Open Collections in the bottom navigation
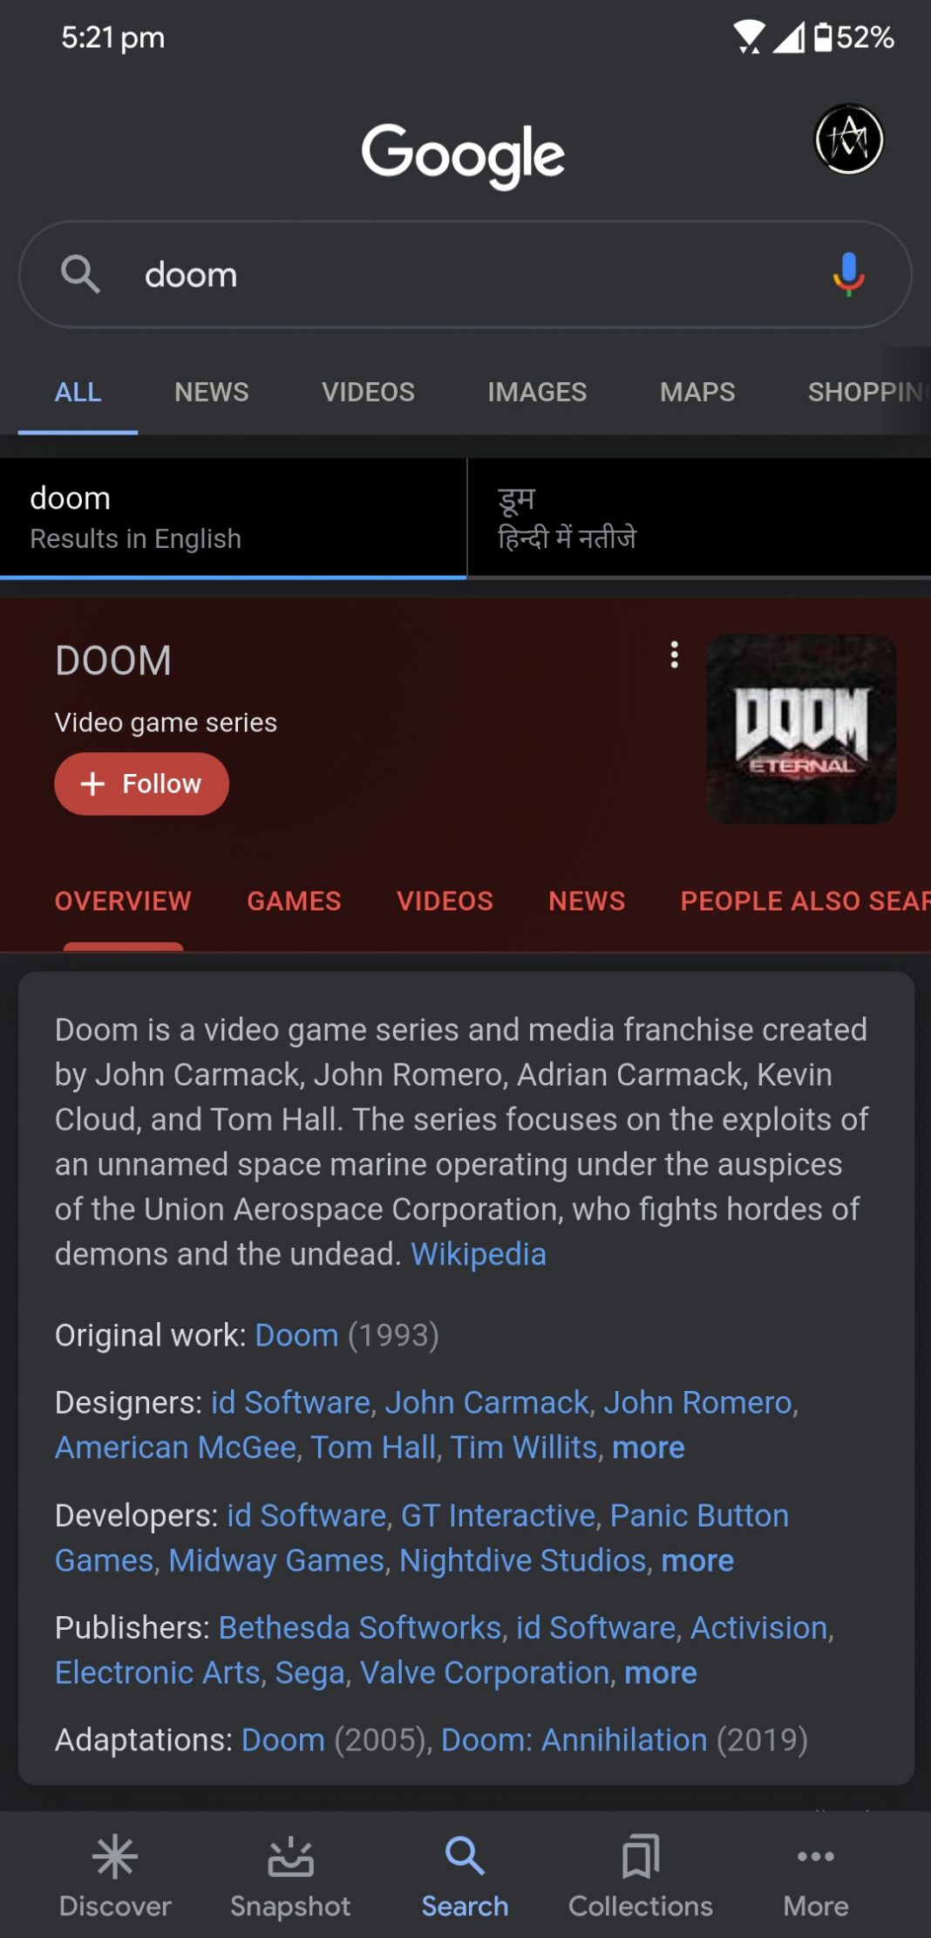The width and height of the screenshot is (931, 1938). tap(641, 1876)
